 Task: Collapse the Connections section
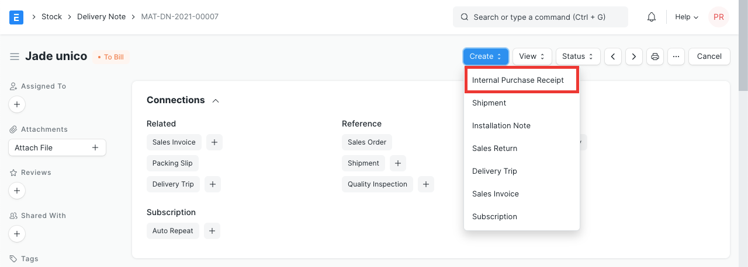[216, 101]
